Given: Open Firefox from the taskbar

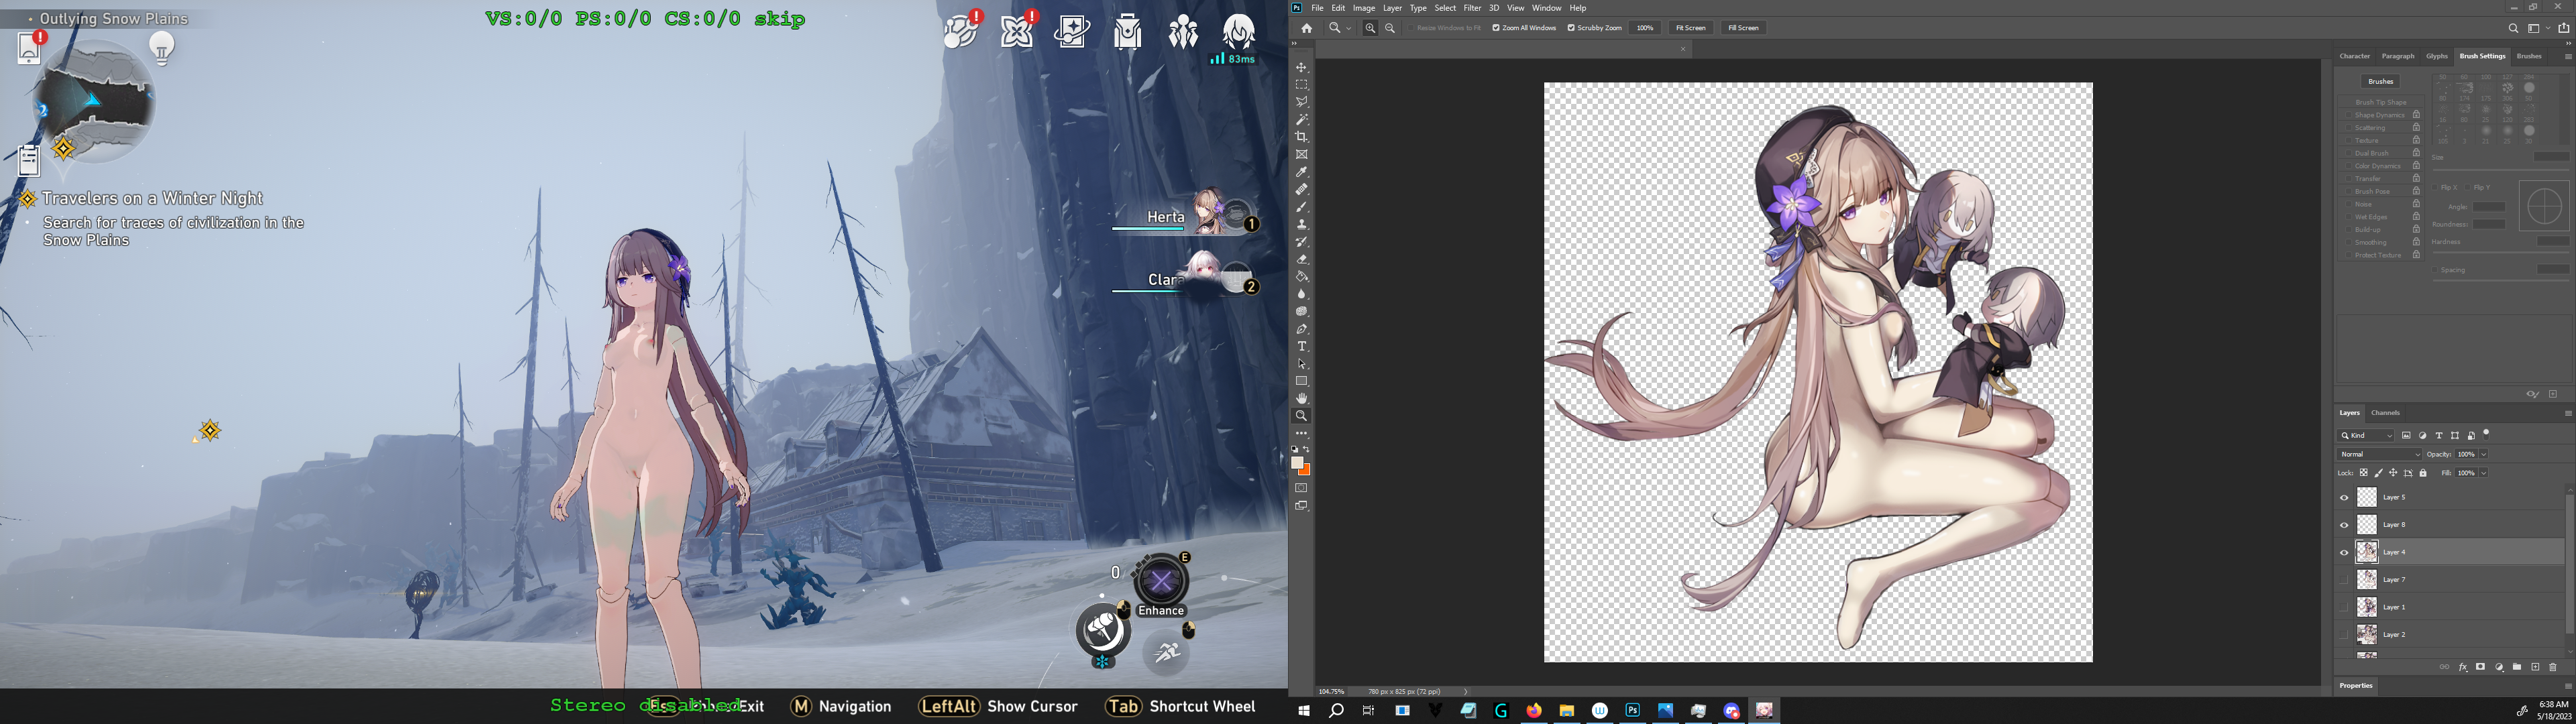Looking at the screenshot, I should [x=1534, y=710].
